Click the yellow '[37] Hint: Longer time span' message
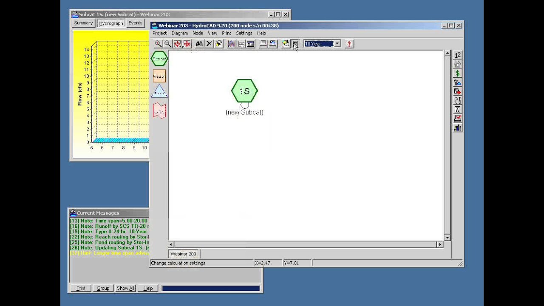This screenshot has width=544, height=306. coord(109,253)
